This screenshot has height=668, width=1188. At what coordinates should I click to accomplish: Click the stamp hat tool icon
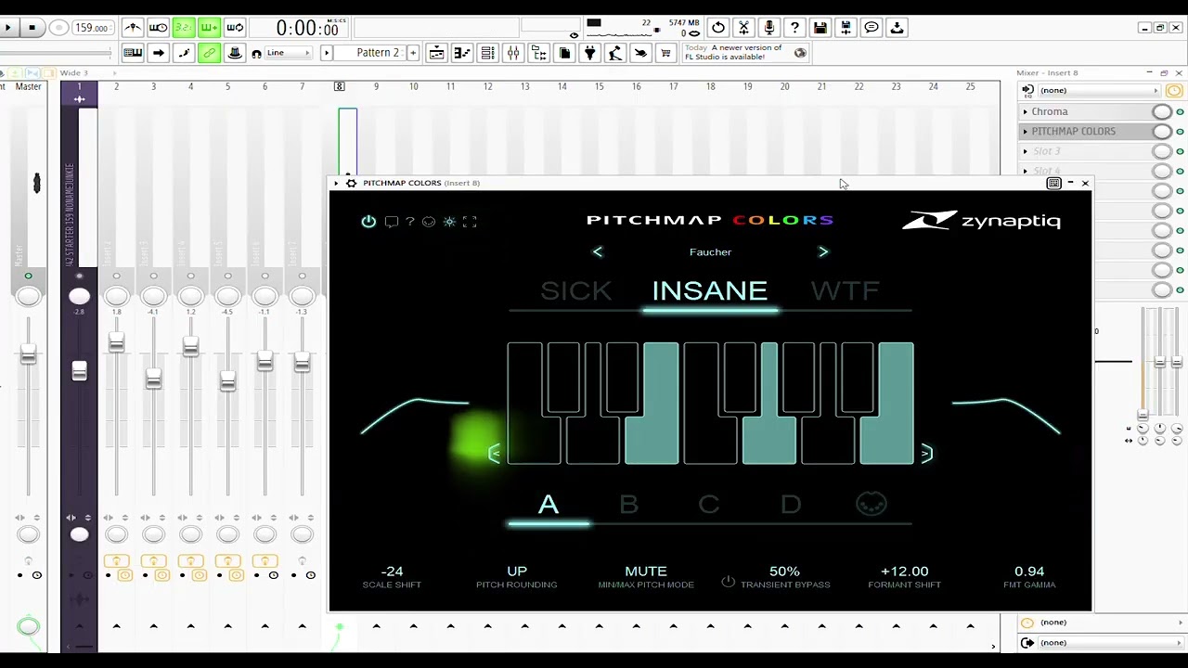[x=235, y=53]
